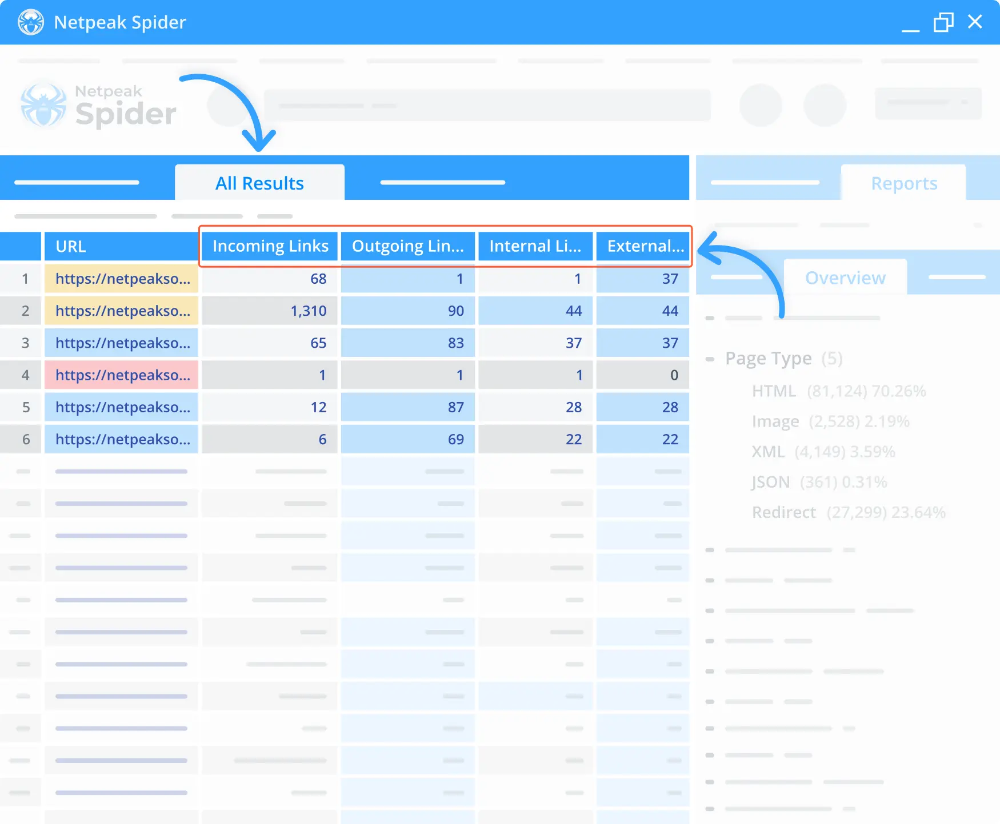
Task: Click the URL input field in toolbar
Action: [x=487, y=105]
